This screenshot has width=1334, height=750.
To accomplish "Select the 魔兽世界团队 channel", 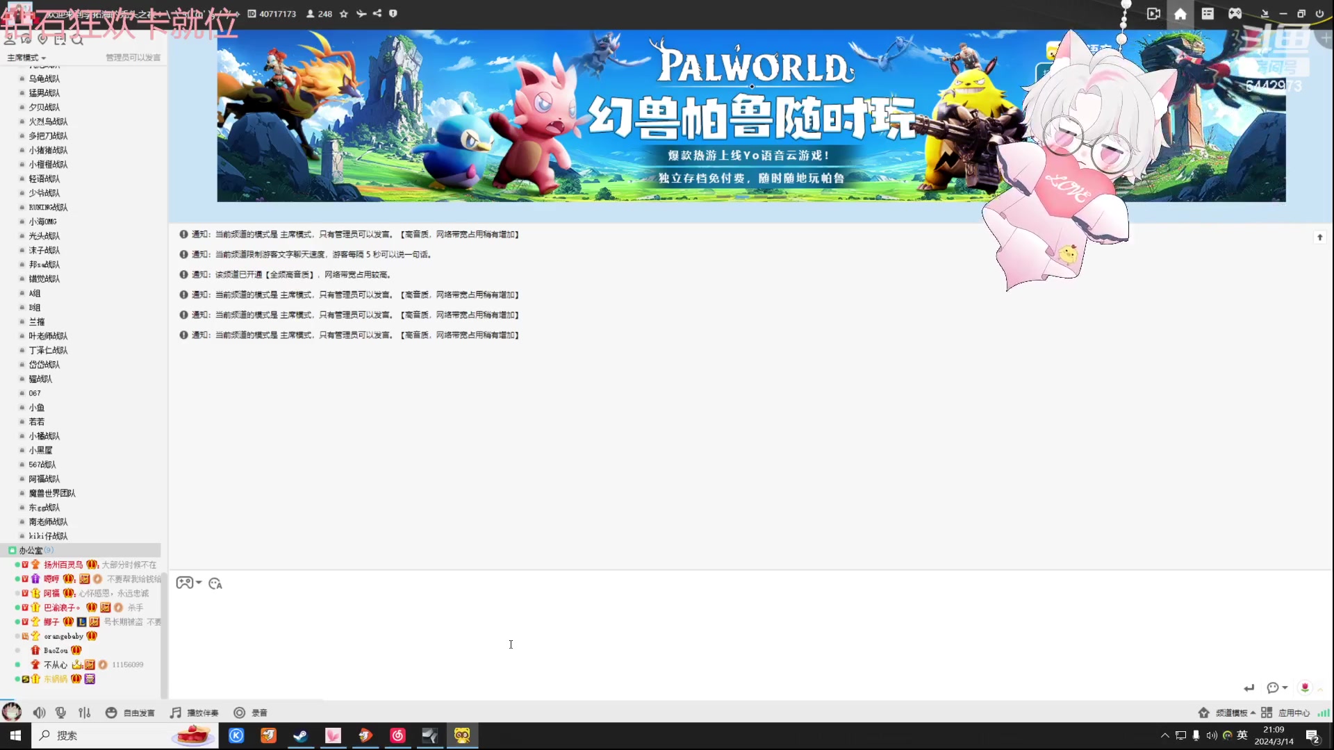I will point(52,494).
